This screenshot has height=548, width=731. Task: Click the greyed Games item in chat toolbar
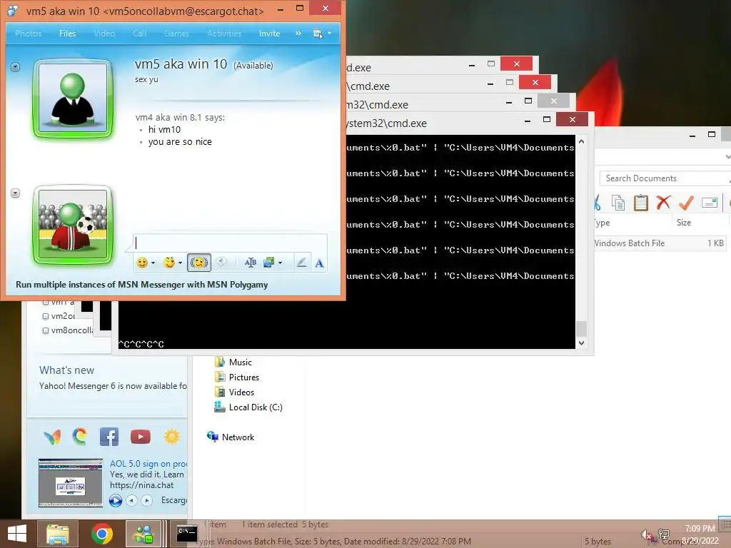(177, 34)
